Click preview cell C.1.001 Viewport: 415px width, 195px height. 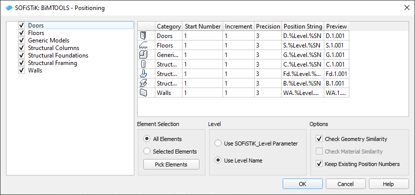(x=337, y=64)
